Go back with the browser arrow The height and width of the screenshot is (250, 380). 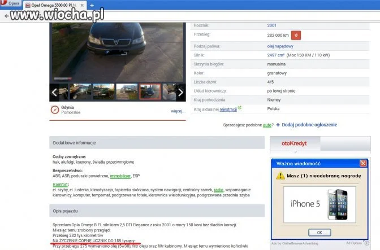pyautogui.click(x=6, y=16)
